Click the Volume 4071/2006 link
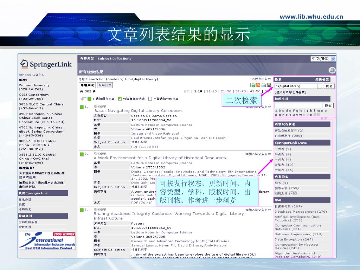This screenshot has width=360, height=270. pos(148,129)
